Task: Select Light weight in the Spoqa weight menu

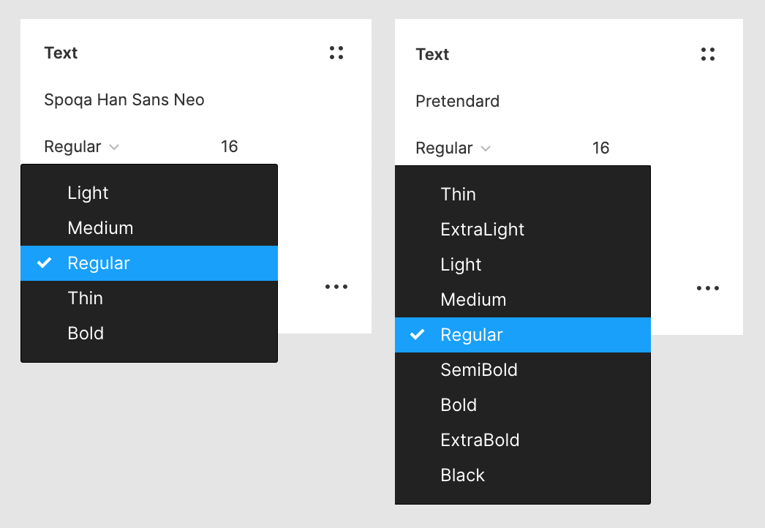Action: click(x=88, y=193)
